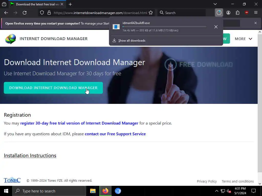Click Show all downloads

point(132,41)
